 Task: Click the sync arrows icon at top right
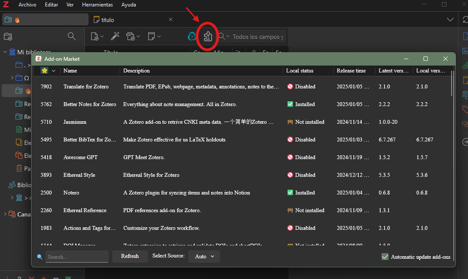point(465,20)
